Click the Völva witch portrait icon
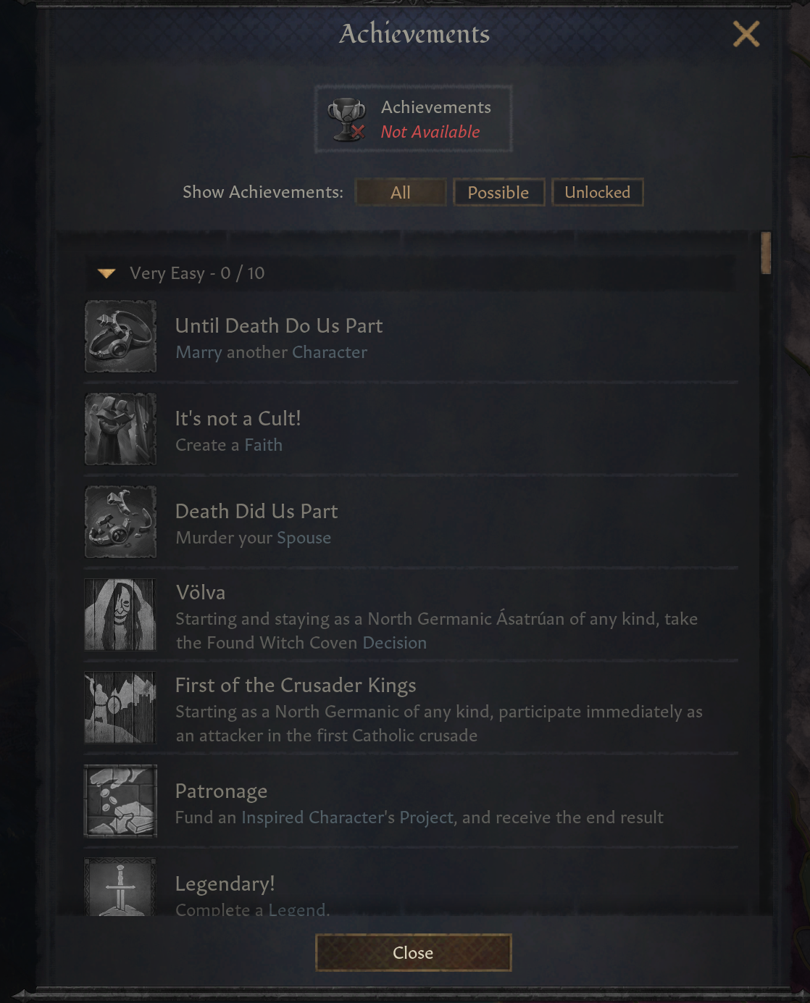The width and height of the screenshot is (810, 1003). click(120, 615)
